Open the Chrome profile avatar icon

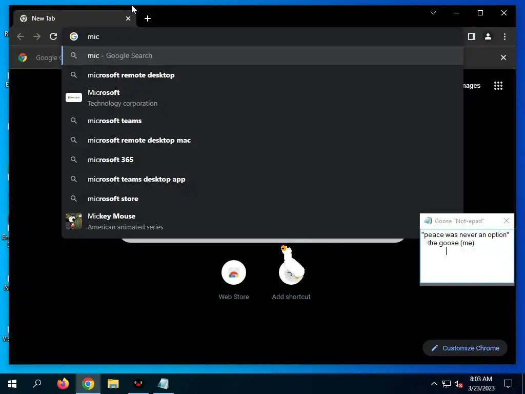(x=488, y=36)
